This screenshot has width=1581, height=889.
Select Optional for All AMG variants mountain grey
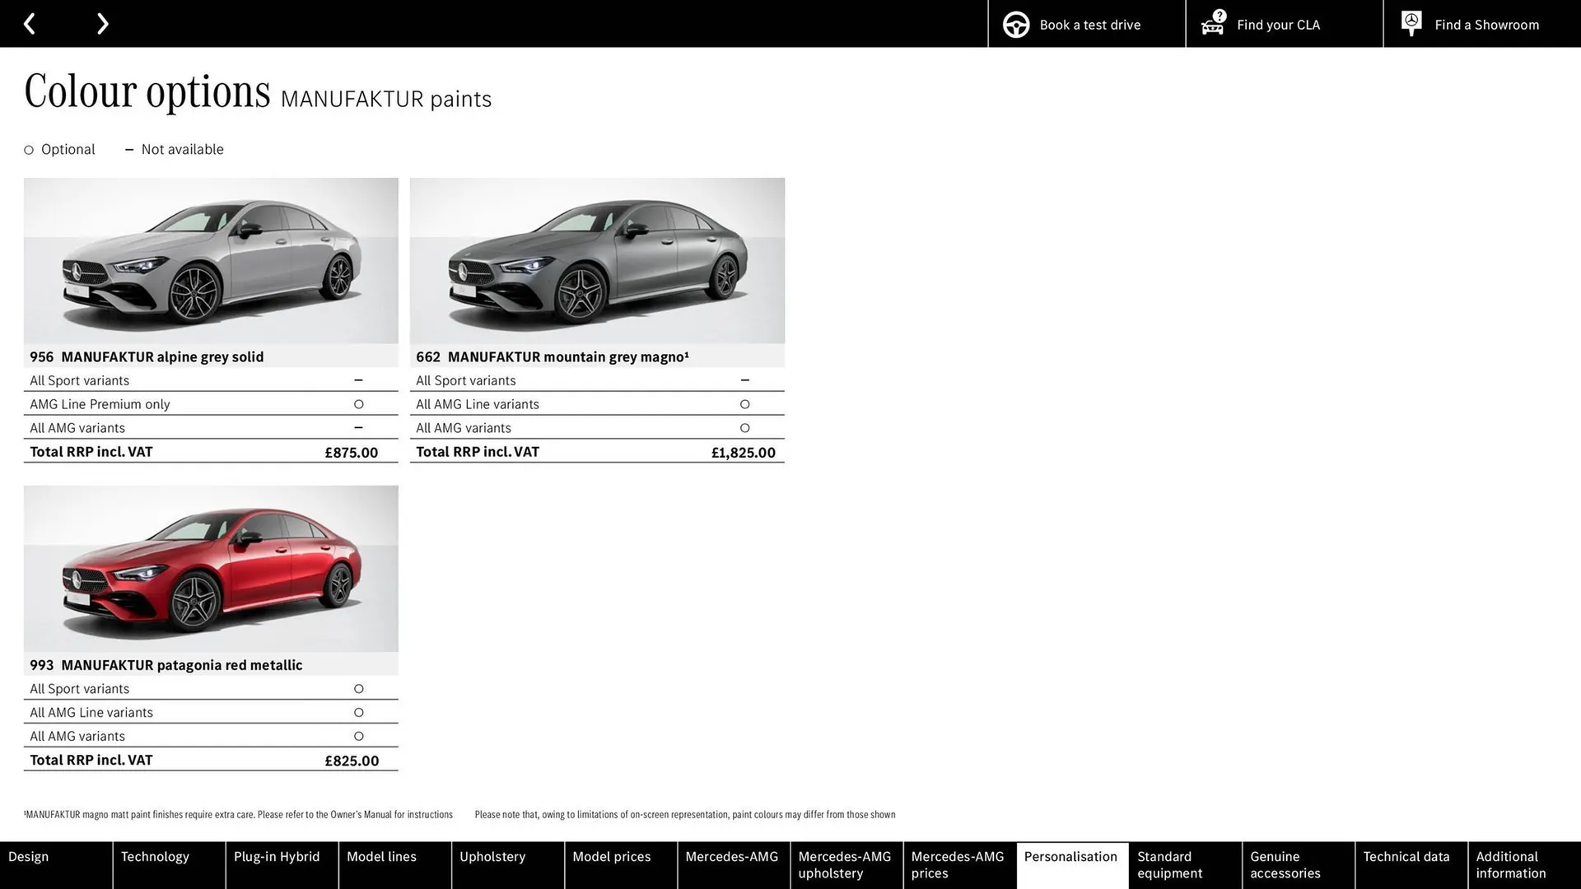(x=744, y=427)
